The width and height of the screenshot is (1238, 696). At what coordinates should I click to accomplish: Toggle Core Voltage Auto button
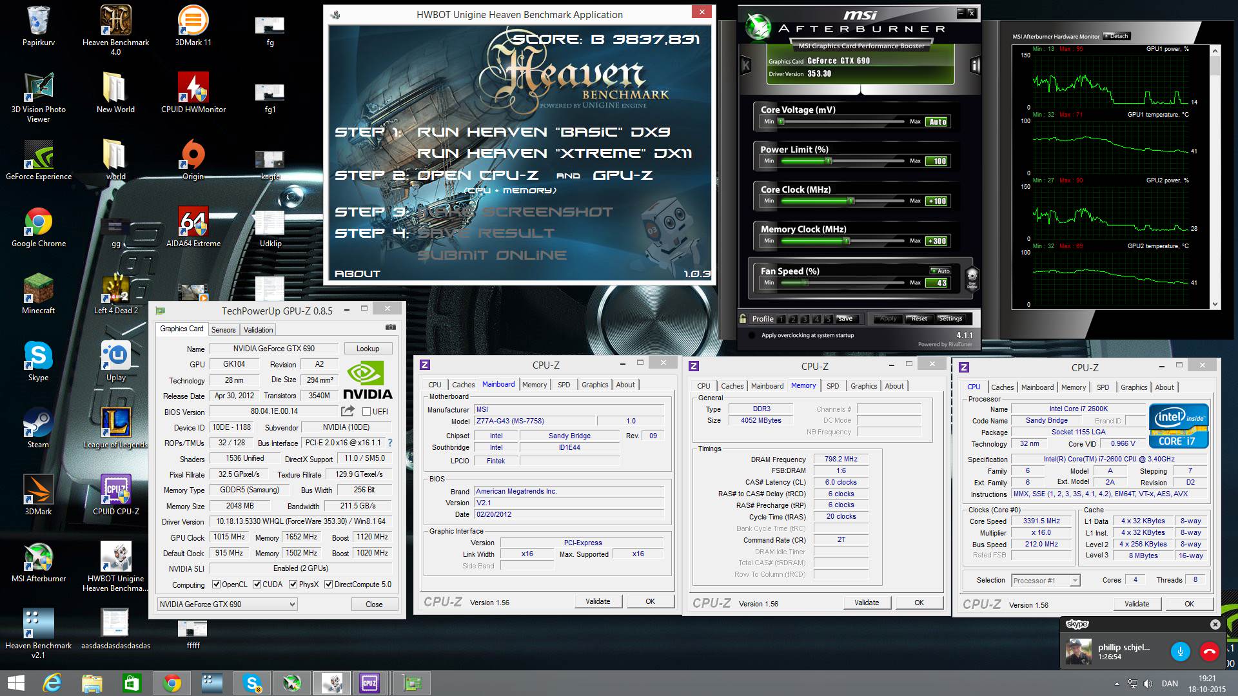pyautogui.click(x=938, y=122)
